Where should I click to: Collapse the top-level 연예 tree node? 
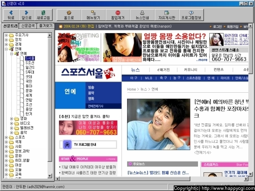coord(6,49)
